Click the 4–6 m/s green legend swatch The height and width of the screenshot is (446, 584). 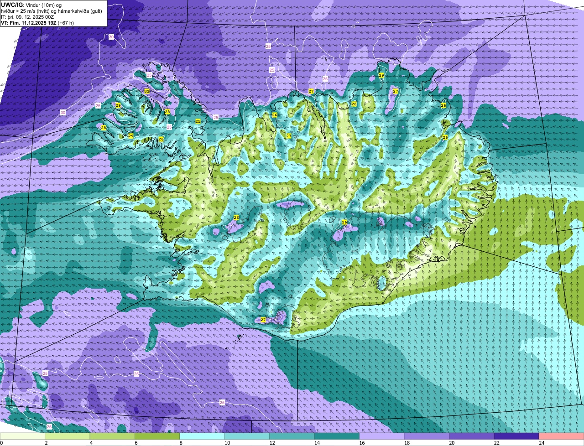click(x=113, y=436)
